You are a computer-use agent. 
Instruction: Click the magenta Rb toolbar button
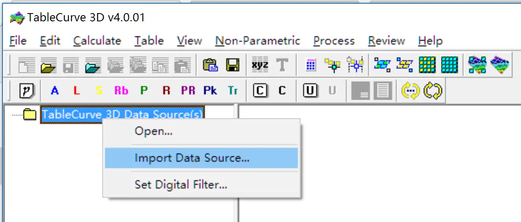pyautogui.click(x=121, y=91)
